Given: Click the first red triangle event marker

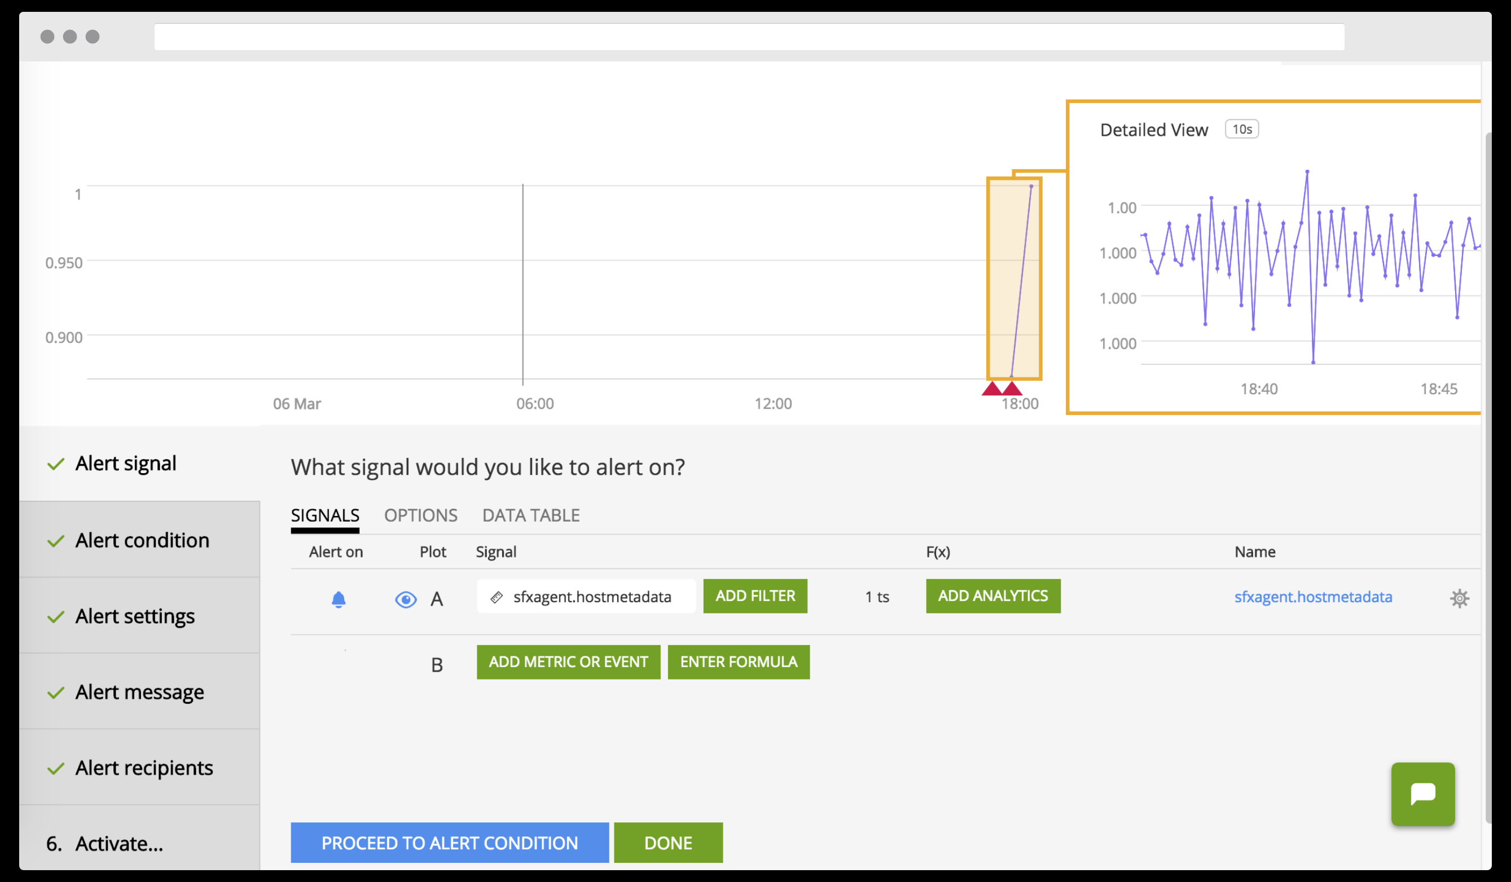Looking at the screenshot, I should (x=991, y=389).
